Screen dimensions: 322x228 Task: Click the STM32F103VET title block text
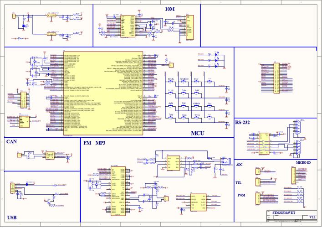tap(284, 213)
